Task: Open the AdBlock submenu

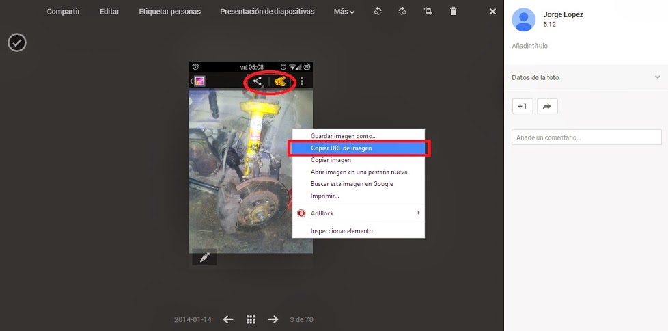Action: pos(359,213)
